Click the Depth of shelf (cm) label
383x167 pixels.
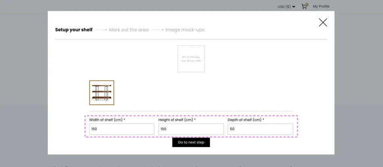click(246, 120)
